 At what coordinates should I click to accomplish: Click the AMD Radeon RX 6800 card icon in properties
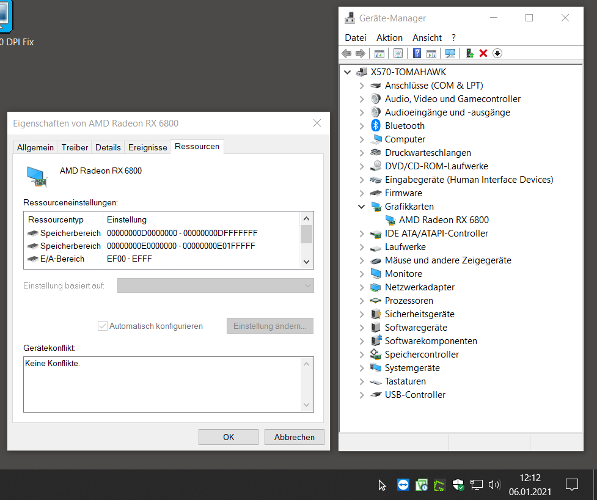point(37,177)
